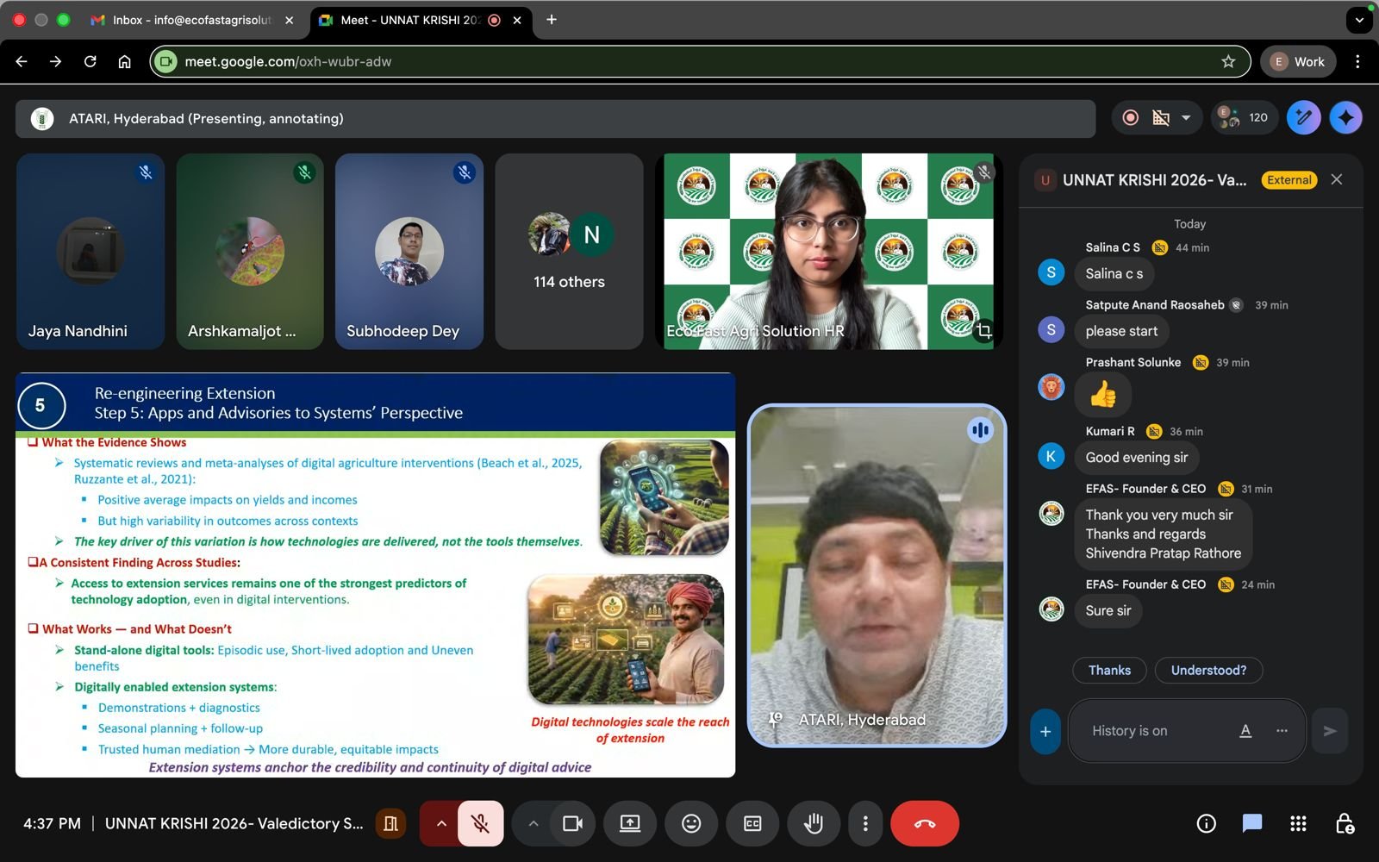Go forward in the browser
The height and width of the screenshot is (862, 1379).
coord(55,61)
